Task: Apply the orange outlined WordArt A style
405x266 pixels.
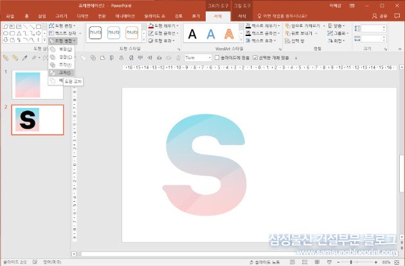Action: click(x=229, y=34)
